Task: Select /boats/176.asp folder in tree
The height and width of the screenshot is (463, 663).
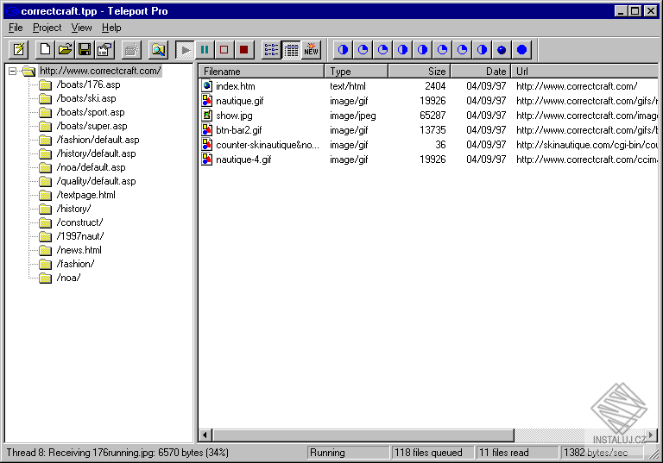Action: 88,84
